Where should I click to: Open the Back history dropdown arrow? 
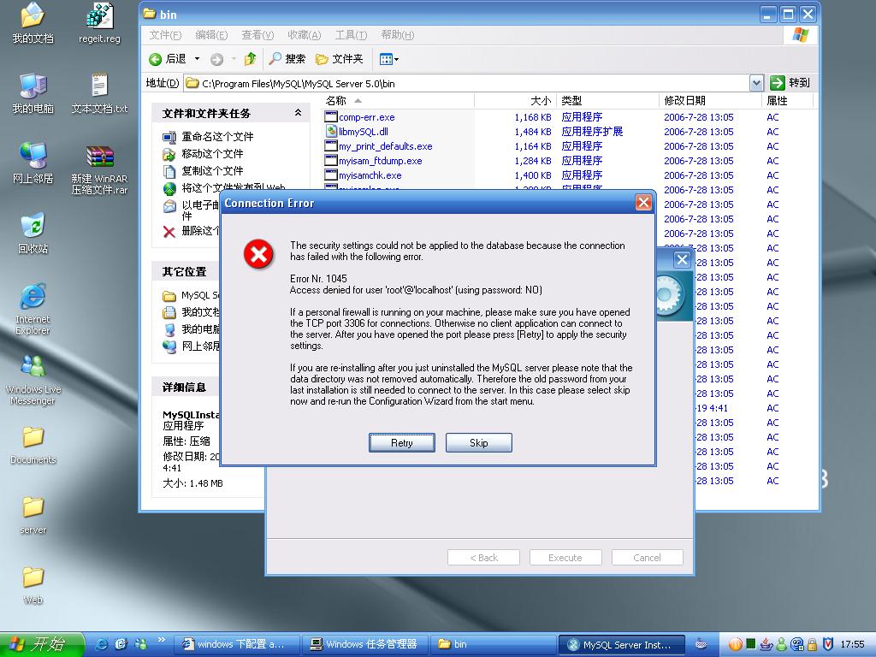coord(197,59)
